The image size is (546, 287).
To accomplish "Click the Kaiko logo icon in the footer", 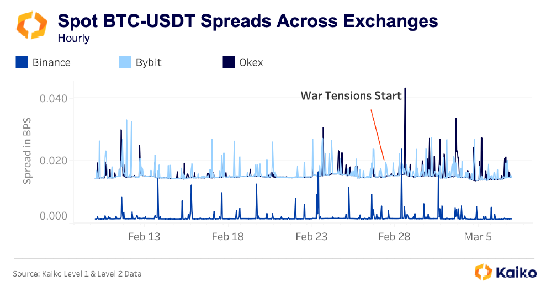I will 483,272.
